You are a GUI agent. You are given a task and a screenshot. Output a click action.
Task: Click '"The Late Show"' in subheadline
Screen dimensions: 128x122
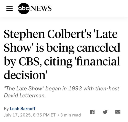click(x=24, y=88)
